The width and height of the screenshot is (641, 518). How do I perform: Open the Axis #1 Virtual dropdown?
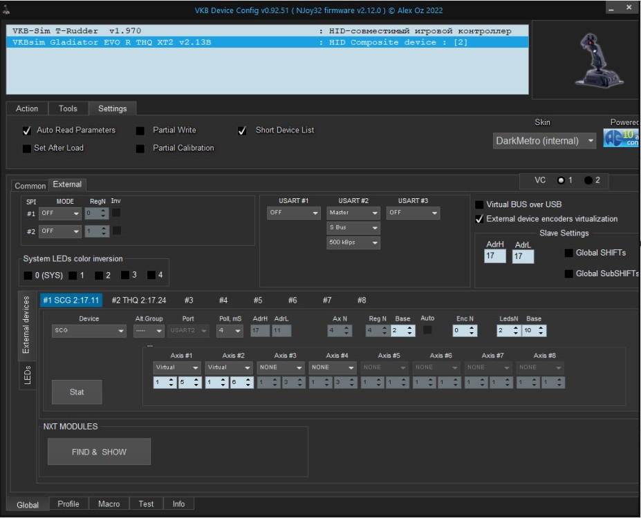click(x=176, y=367)
